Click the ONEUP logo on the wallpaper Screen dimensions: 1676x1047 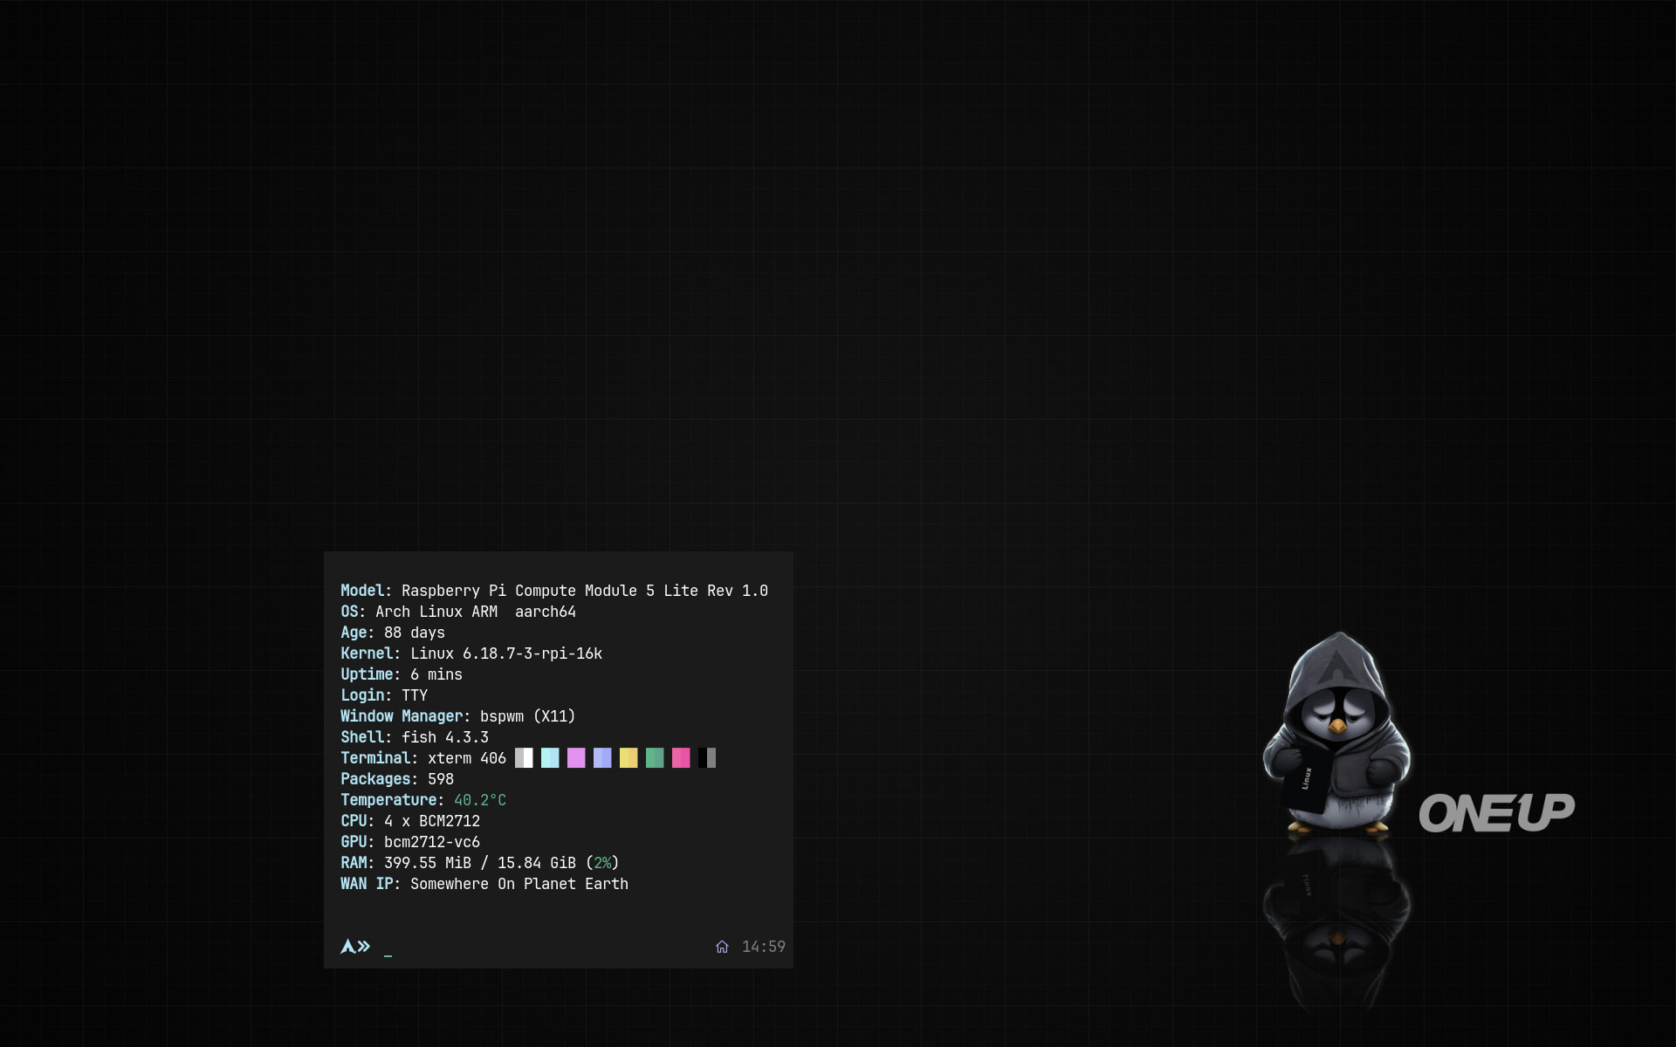[1496, 812]
